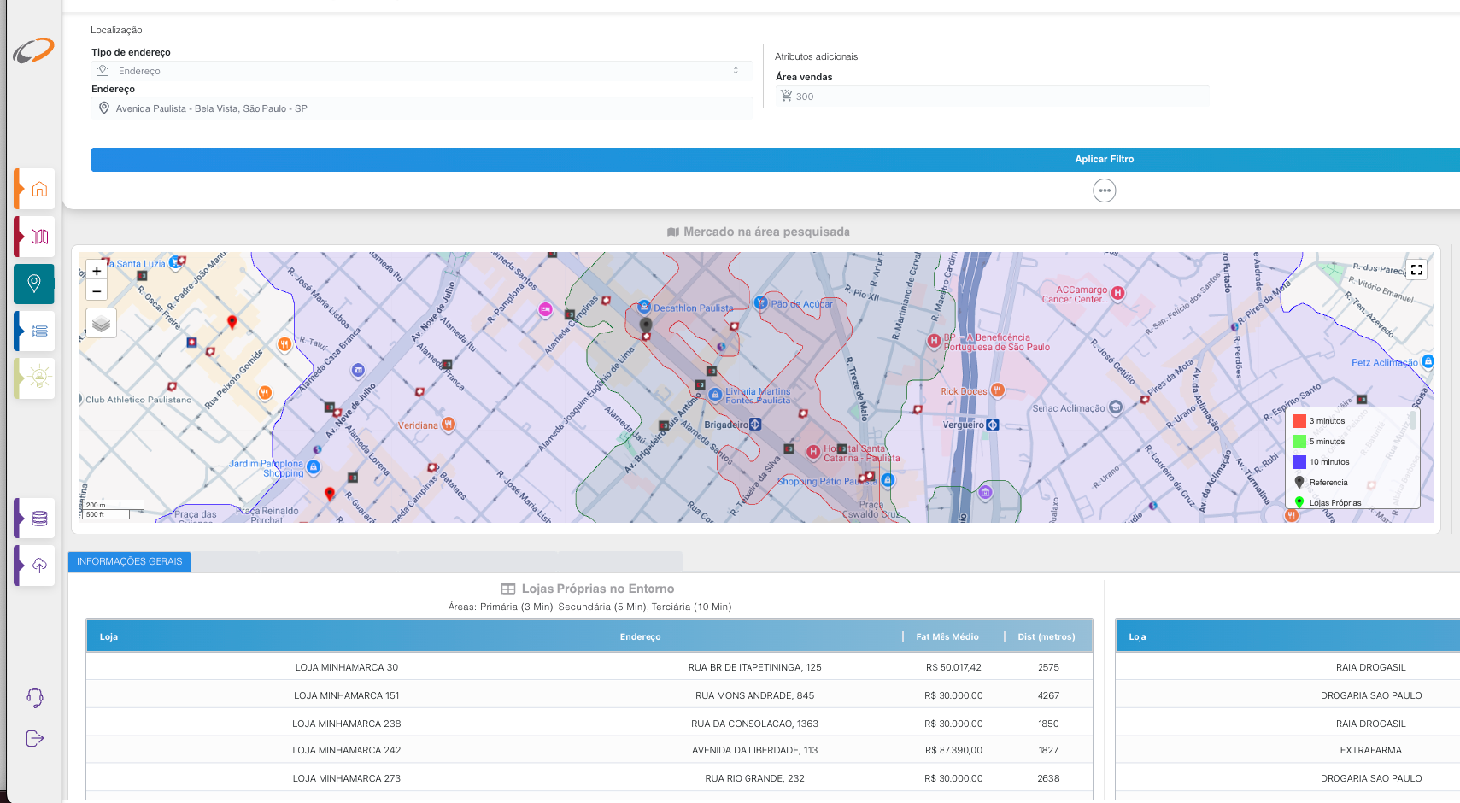Zoom in on the map
Image resolution: width=1460 pixels, height=803 pixels.
[x=97, y=272]
